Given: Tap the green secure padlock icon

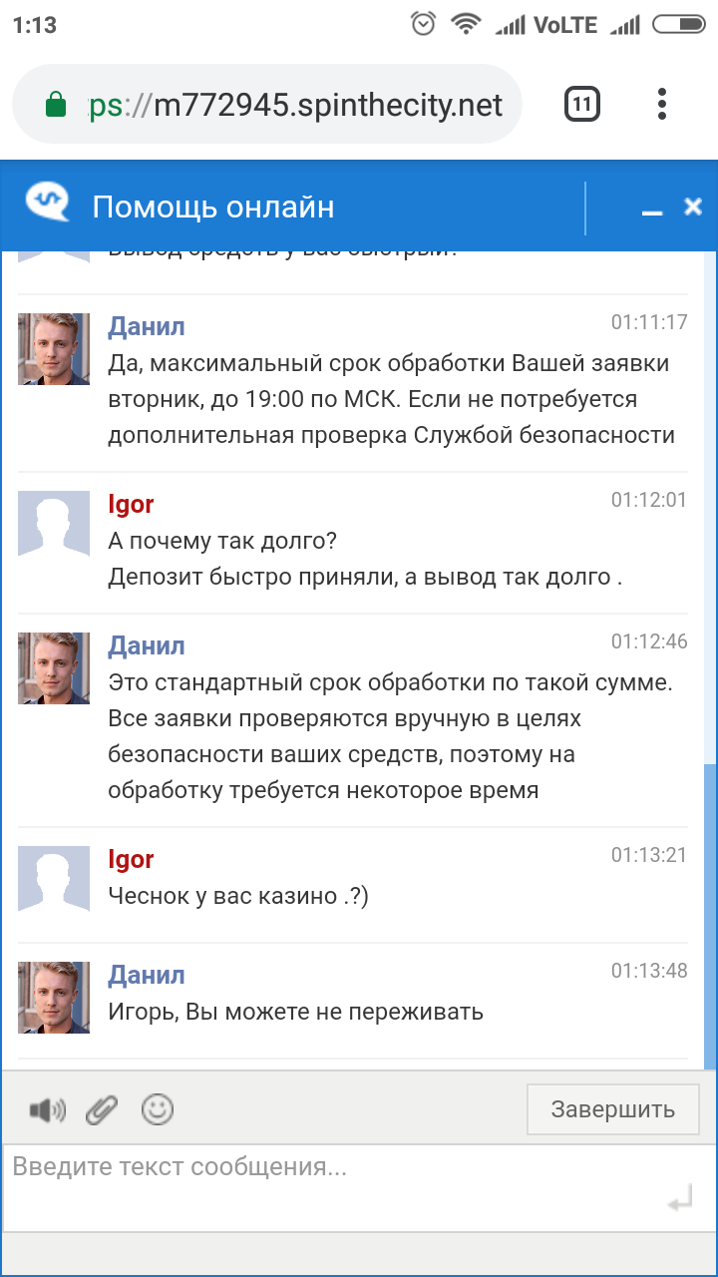Looking at the screenshot, I should pyautogui.click(x=56, y=105).
